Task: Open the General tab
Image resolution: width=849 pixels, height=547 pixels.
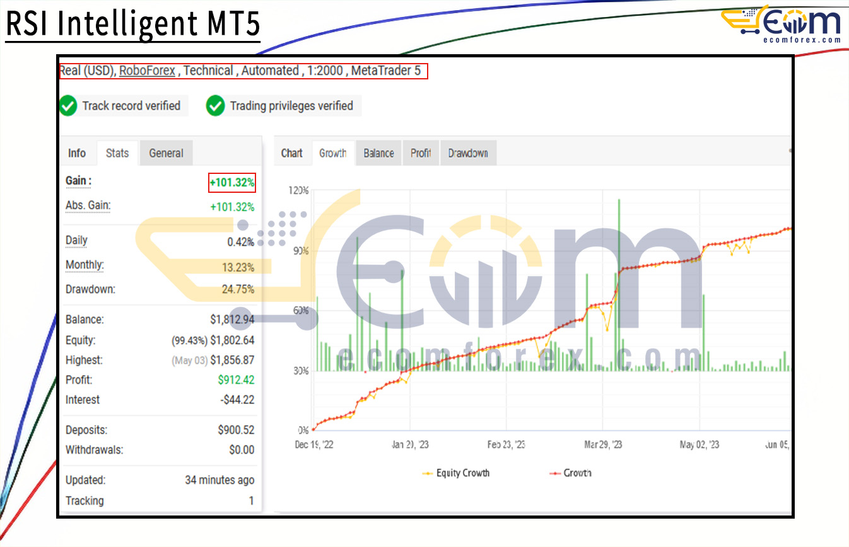Action: 166,153
